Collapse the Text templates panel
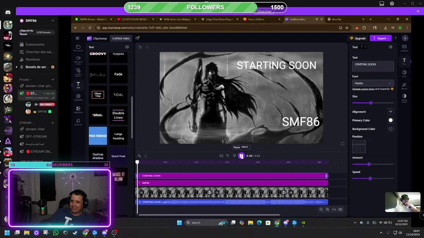The image size is (424, 238). [127, 47]
